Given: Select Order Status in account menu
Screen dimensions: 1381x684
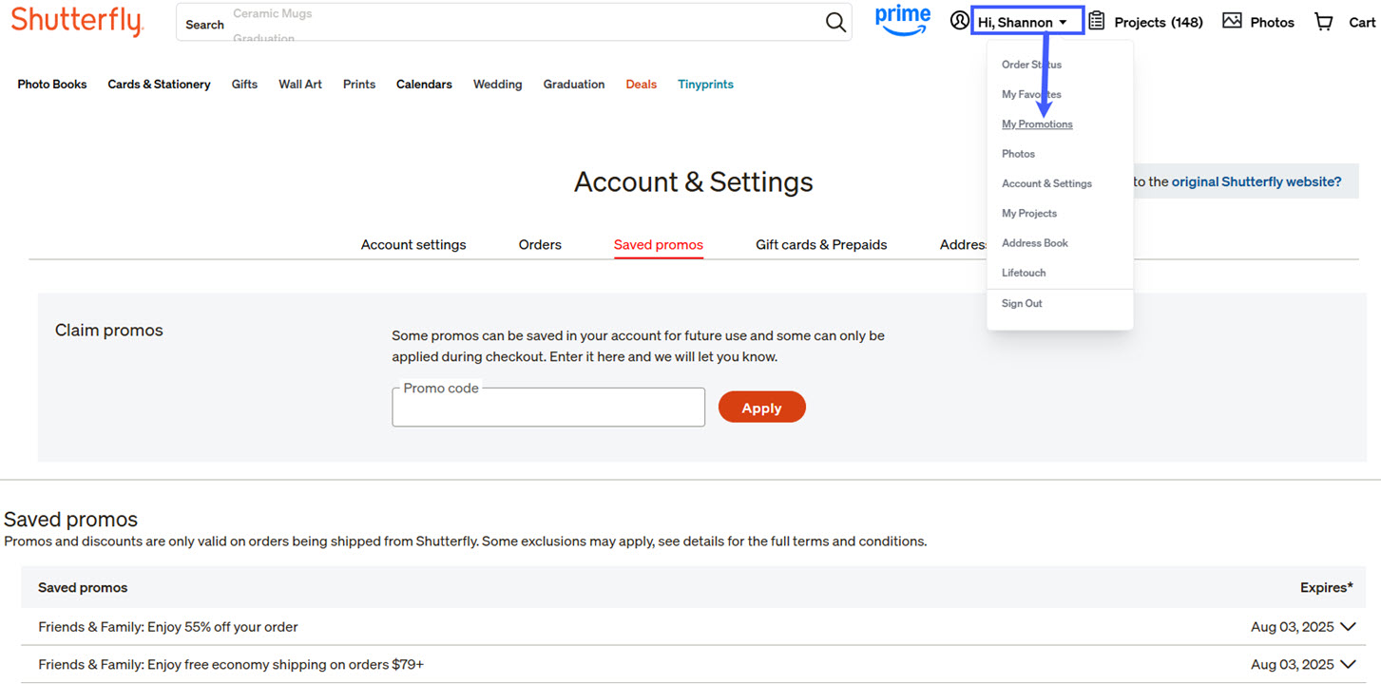Looking at the screenshot, I should point(1031,65).
